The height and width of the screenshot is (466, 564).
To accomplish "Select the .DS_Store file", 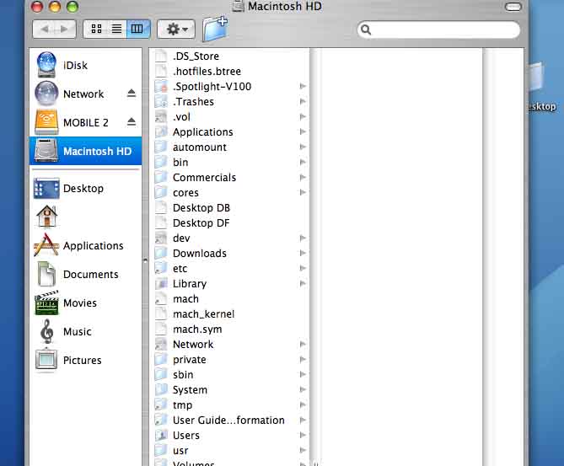I will click(x=229, y=56).
